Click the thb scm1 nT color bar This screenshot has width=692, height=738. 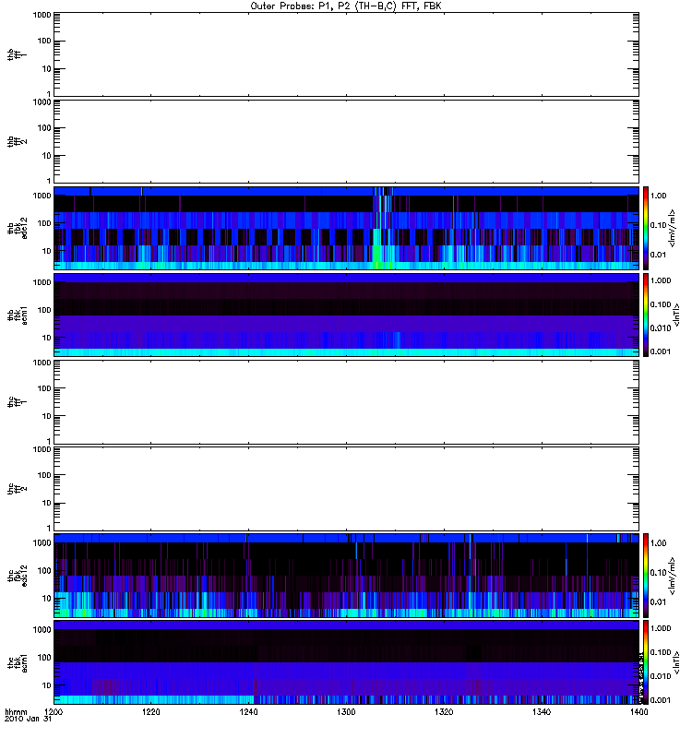pyautogui.click(x=646, y=315)
